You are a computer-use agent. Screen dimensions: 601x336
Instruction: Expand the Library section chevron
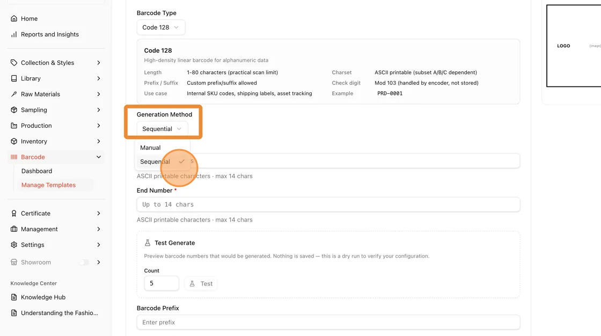(99, 78)
